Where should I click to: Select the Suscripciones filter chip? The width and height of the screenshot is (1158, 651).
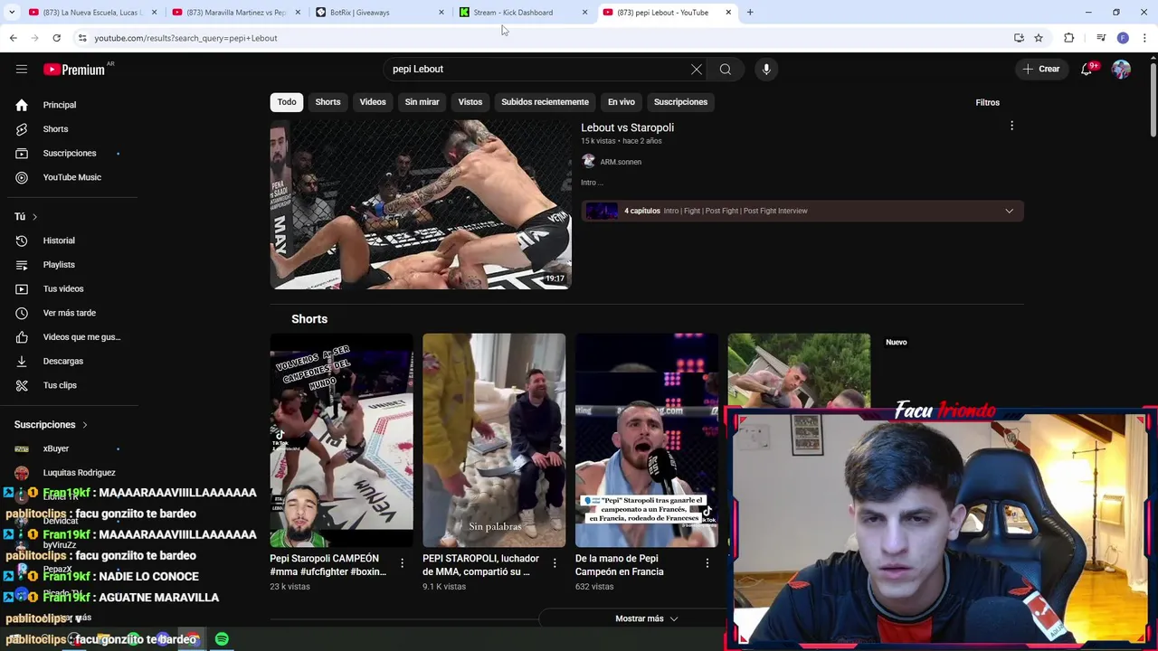pyautogui.click(x=680, y=102)
